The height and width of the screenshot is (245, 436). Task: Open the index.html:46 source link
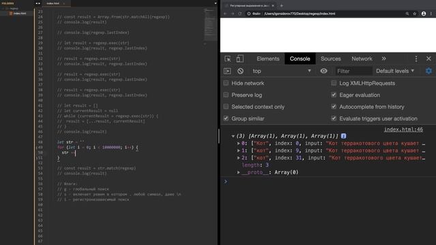[x=403, y=129]
